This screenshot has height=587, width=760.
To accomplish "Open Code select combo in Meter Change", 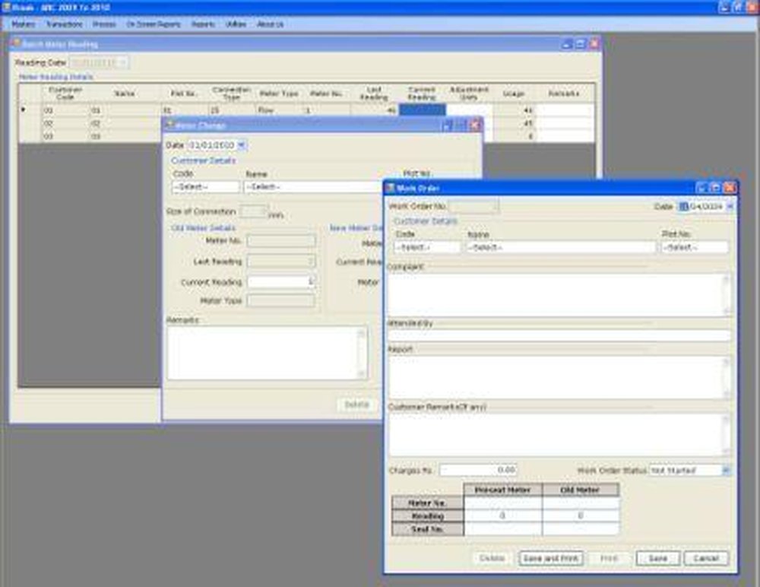I will point(205,187).
